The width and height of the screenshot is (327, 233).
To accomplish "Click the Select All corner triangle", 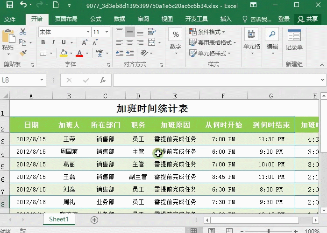I will coord(5,96).
